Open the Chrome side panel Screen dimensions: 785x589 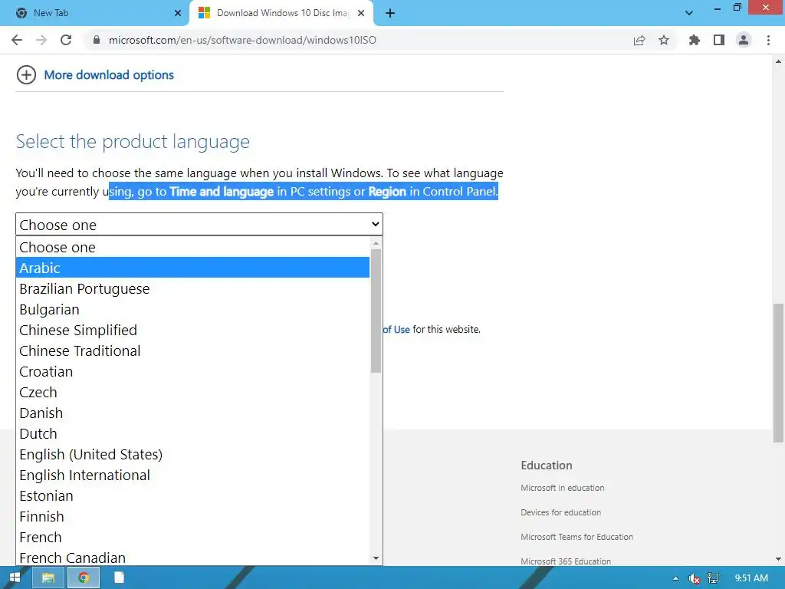coord(719,40)
